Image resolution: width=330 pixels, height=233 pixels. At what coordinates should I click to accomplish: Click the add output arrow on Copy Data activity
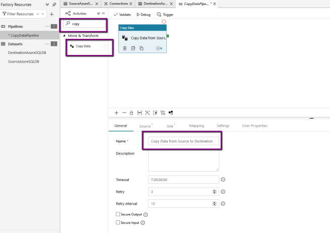coord(159,48)
